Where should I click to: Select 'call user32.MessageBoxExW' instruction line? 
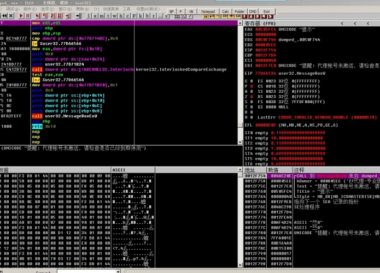tap(65, 116)
